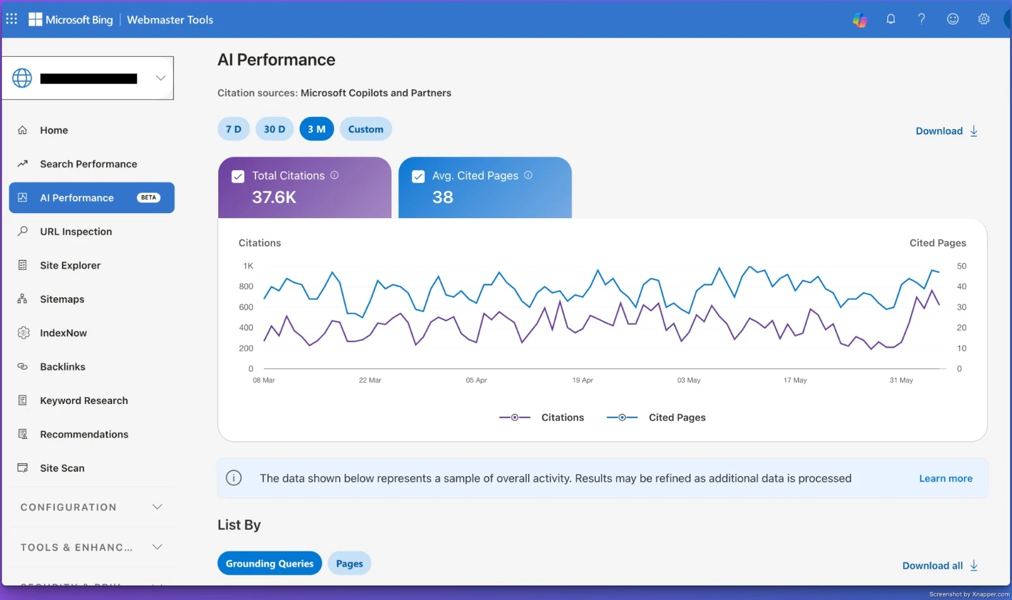Toggle the Citations legend series
Image resolution: width=1012 pixels, height=600 pixels.
coord(541,417)
